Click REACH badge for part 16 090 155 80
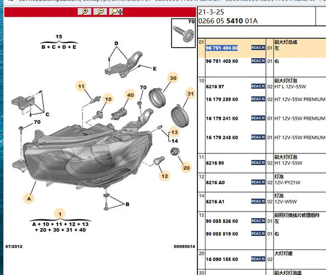Screen dimensions: 326x275 tap(258, 259)
